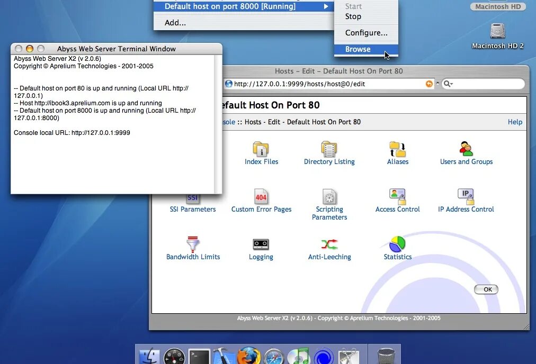Click the SSI Parameters icon

(192, 198)
